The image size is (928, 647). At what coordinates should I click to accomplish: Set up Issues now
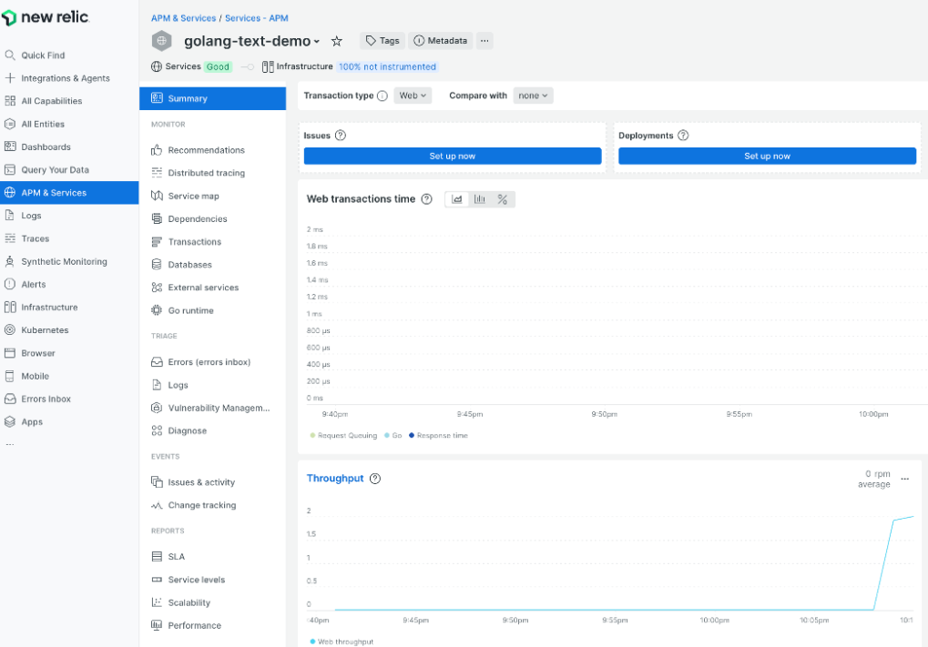coord(453,156)
